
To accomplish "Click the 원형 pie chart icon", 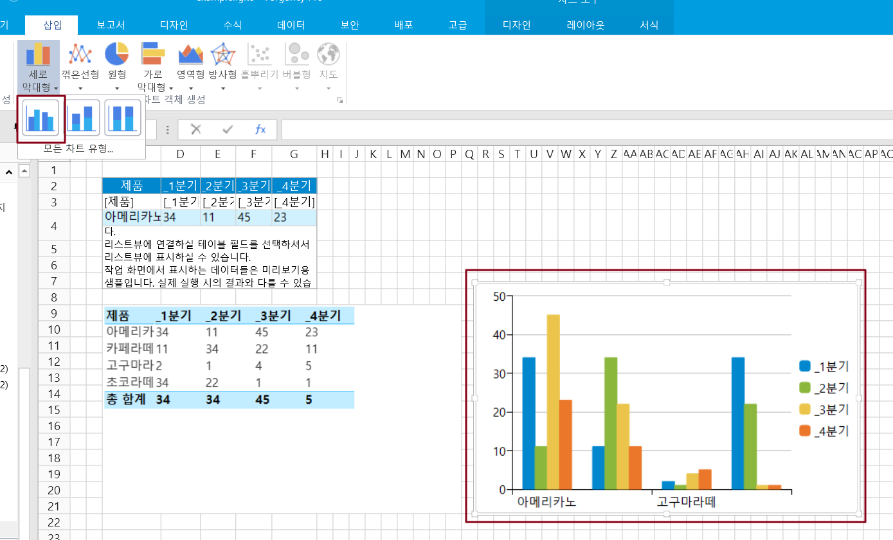I will [117, 54].
